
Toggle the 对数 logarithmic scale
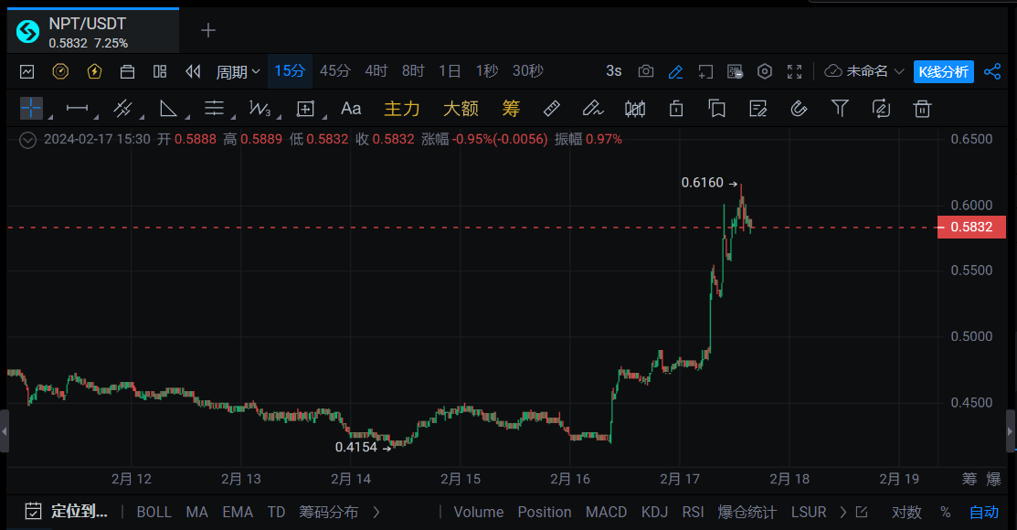(x=906, y=512)
